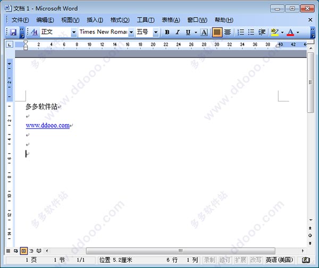
Task: Close the document with the menu-bar X
Action: (310, 20)
